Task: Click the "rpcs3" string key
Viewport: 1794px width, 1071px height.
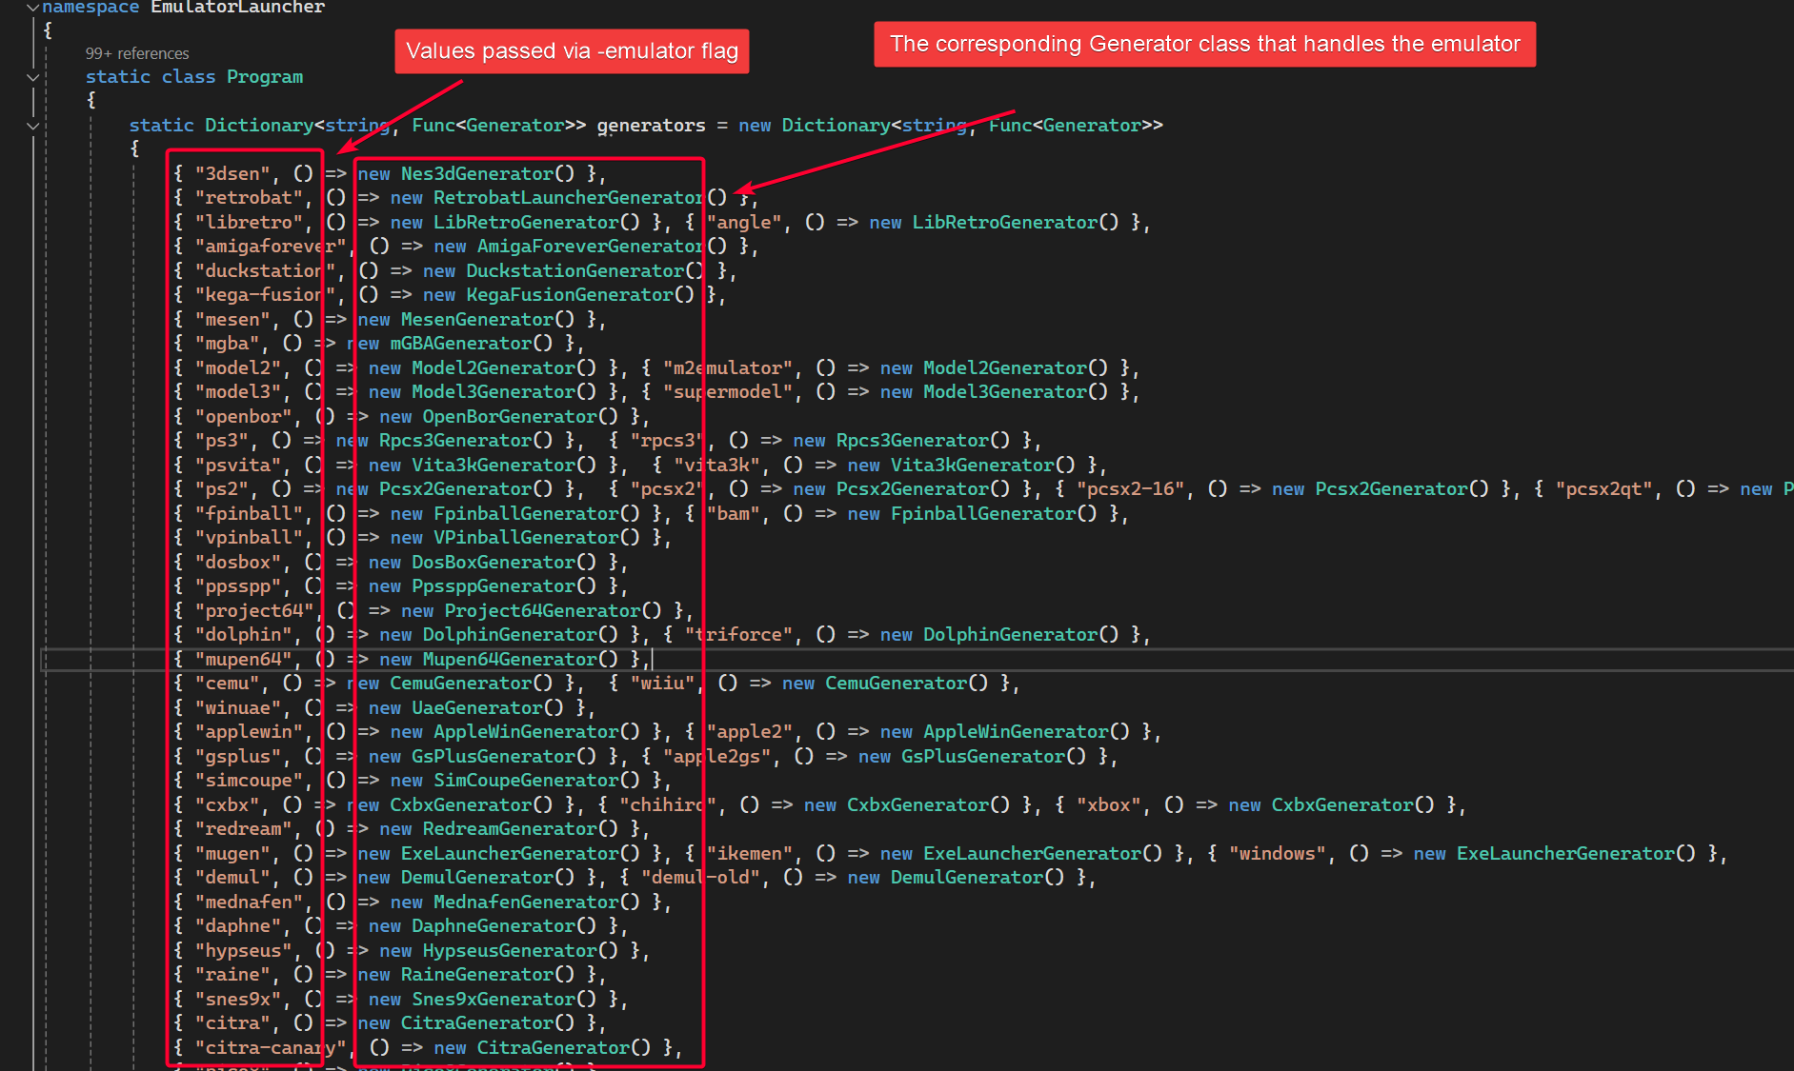Action: (x=669, y=441)
